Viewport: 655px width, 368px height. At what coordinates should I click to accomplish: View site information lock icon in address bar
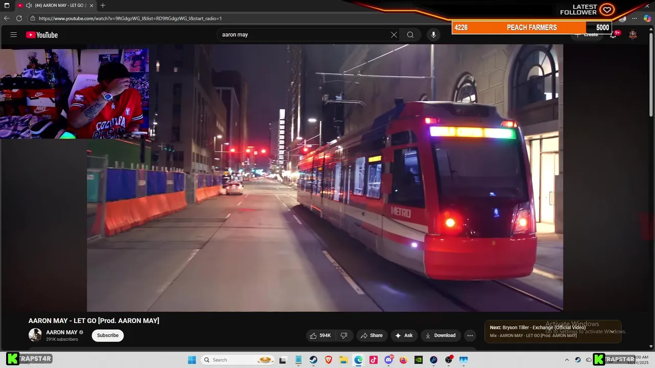click(33, 18)
